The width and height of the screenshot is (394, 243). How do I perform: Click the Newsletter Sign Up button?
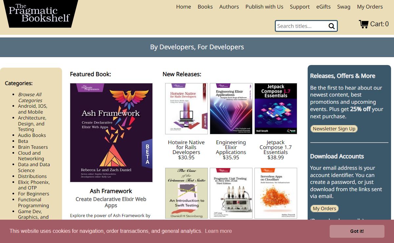334,129
